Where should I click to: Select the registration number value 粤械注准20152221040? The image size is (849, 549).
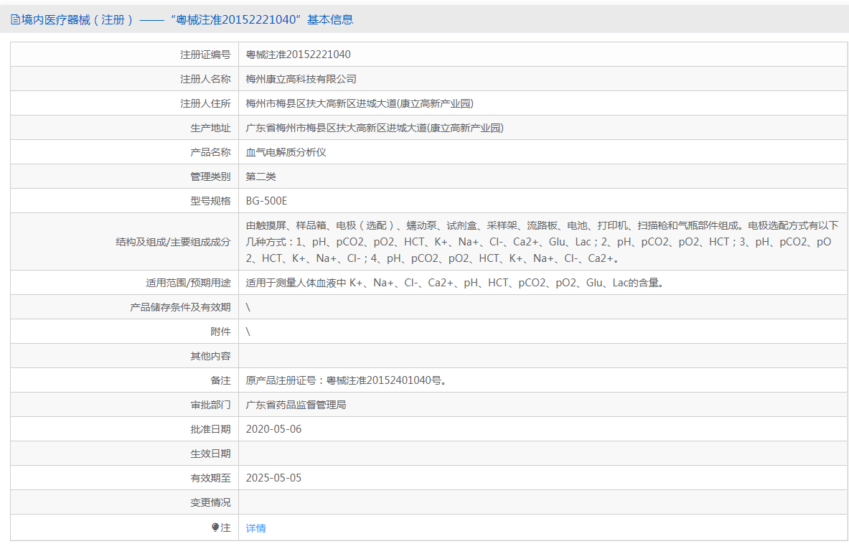click(298, 55)
